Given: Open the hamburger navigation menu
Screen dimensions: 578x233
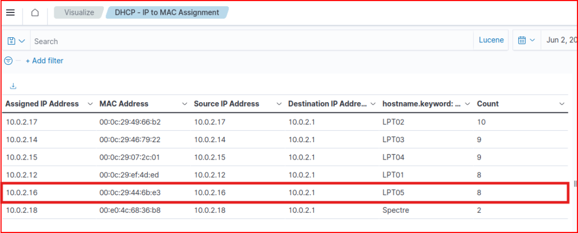Looking at the screenshot, I should (10, 12).
